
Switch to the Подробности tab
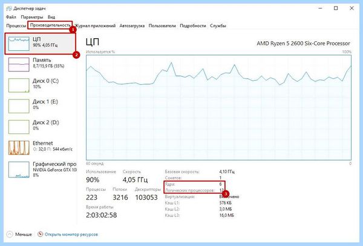click(193, 25)
